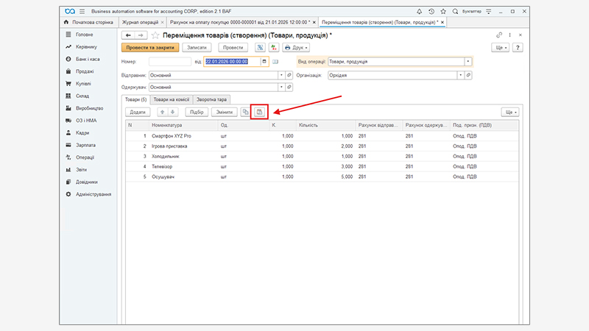Open the Ще menu in header
This screenshot has width=589, height=331.
499,47
